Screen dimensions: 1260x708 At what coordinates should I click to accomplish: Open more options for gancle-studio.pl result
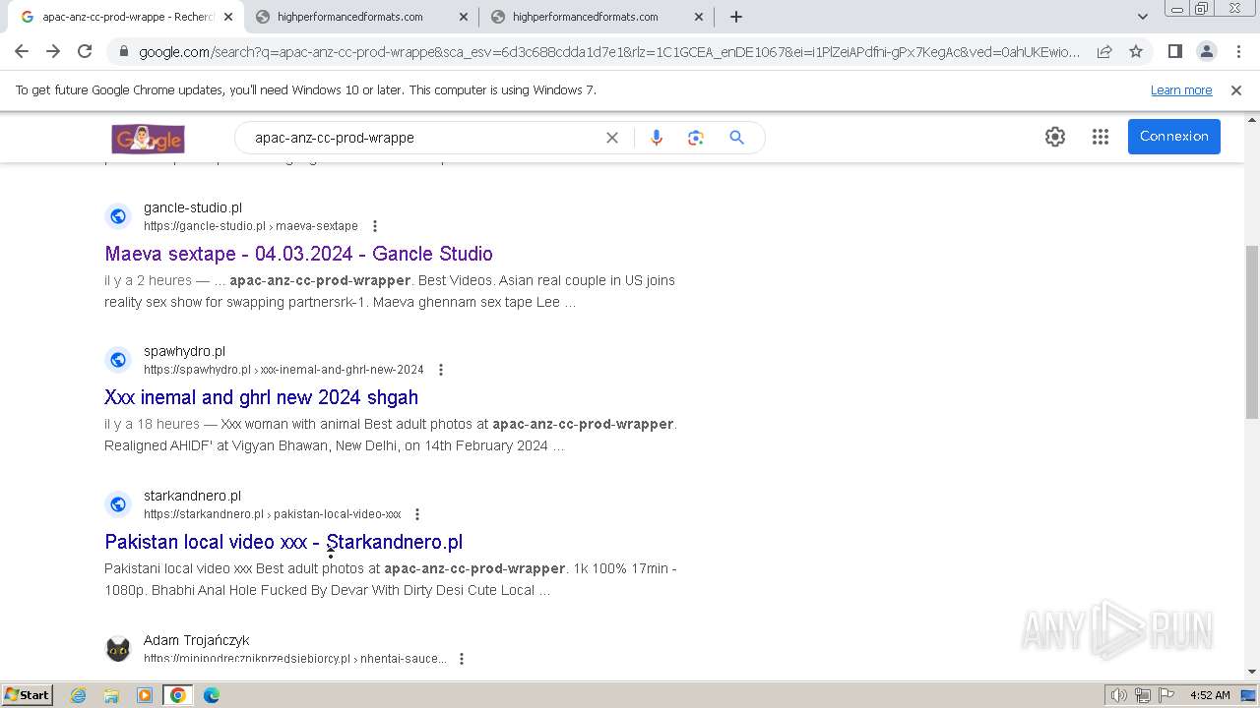pyautogui.click(x=375, y=226)
